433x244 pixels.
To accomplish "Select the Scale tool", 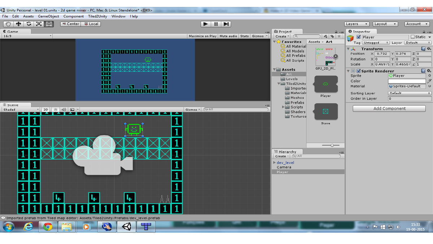I will (39, 24).
